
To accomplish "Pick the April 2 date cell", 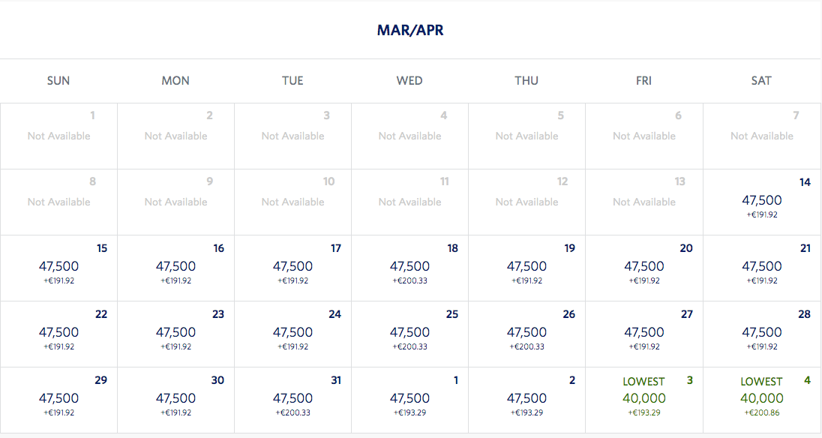I will tap(526, 399).
